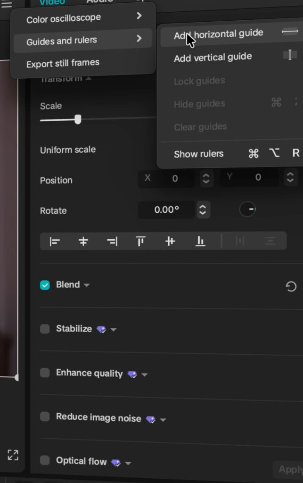Screen dimensions: 303x483
Task: Expand Reduce image noise arrow
Action: (163, 419)
